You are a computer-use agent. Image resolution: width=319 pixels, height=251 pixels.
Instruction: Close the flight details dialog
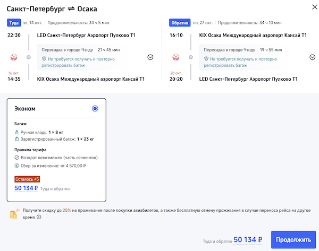coord(310,10)
